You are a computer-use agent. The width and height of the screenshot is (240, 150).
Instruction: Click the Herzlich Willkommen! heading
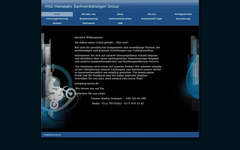point(89,38)
